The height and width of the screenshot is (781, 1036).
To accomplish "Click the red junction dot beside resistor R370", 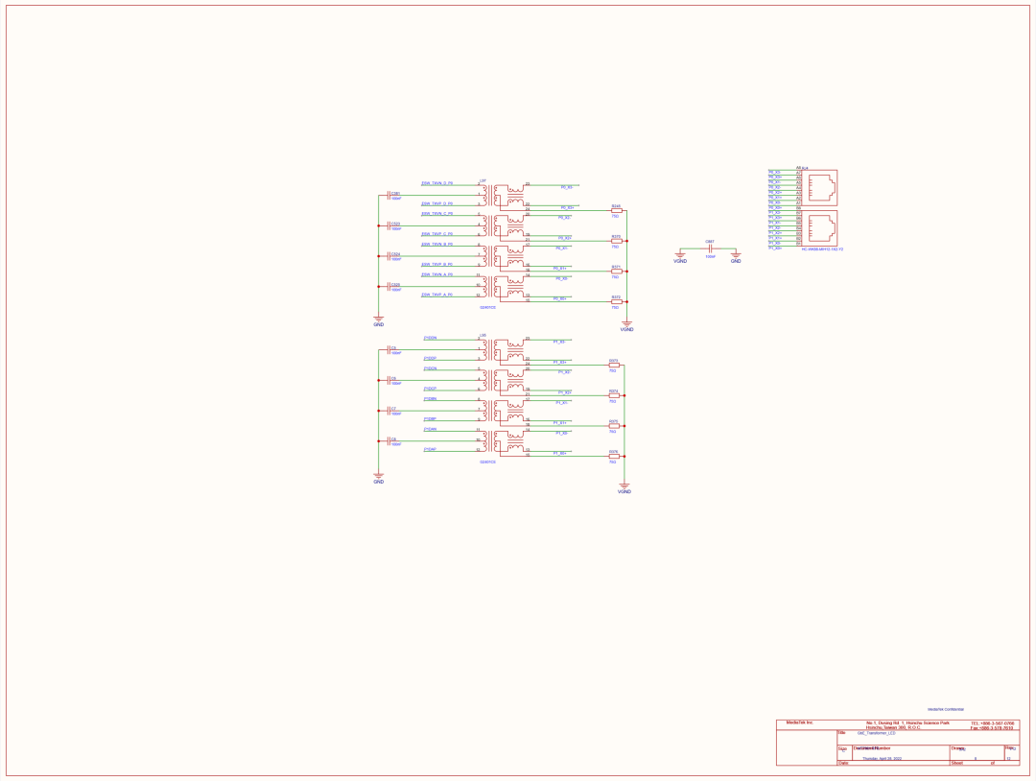I will [627, 241].
